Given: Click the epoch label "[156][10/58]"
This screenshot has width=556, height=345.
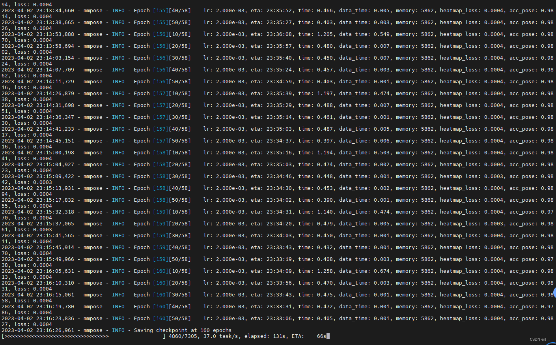Looking at the screenshot, I should click(x=172, y=34).
